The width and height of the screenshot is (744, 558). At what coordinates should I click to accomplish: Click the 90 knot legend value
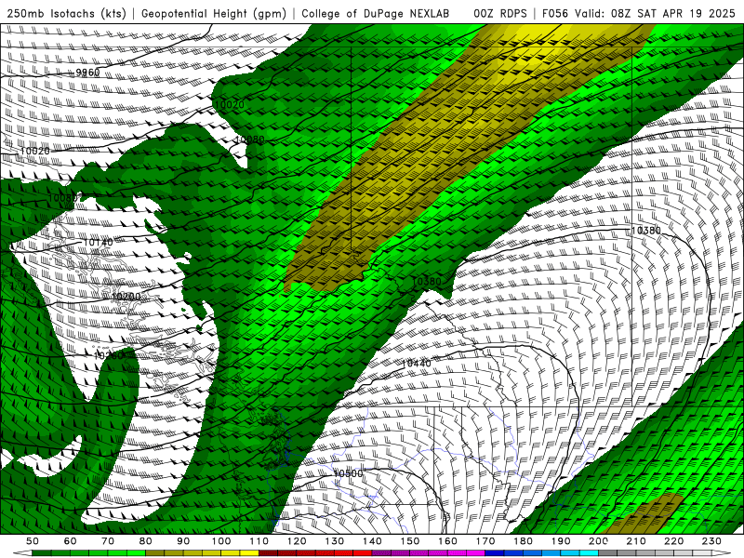(183, 541)
